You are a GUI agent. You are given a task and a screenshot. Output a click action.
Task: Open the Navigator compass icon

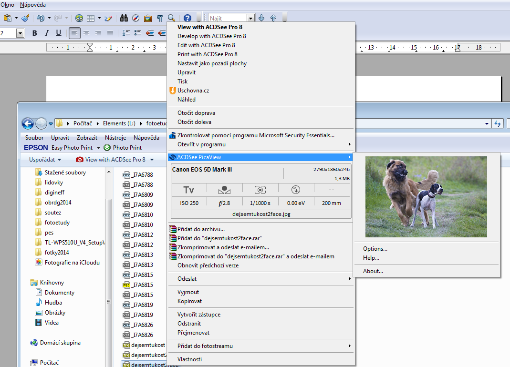click(x=136, y=18)
